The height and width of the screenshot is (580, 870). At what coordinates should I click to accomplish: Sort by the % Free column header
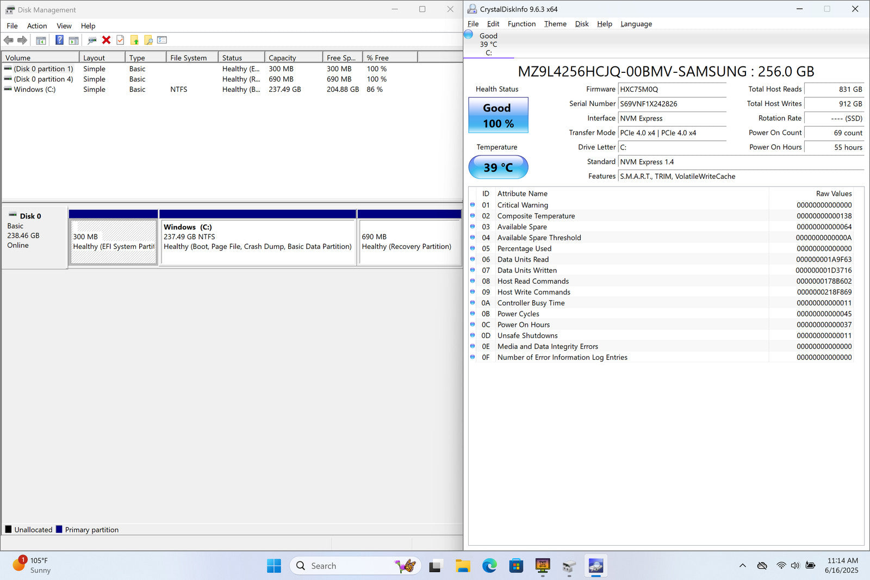(x=390, y=58)
